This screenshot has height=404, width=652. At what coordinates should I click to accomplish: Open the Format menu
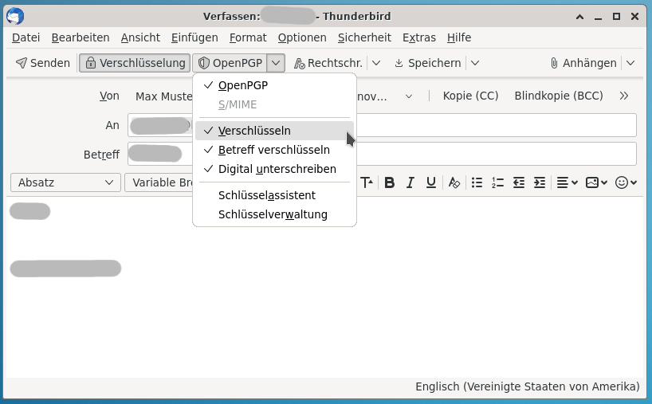click(x=248, y=37)
